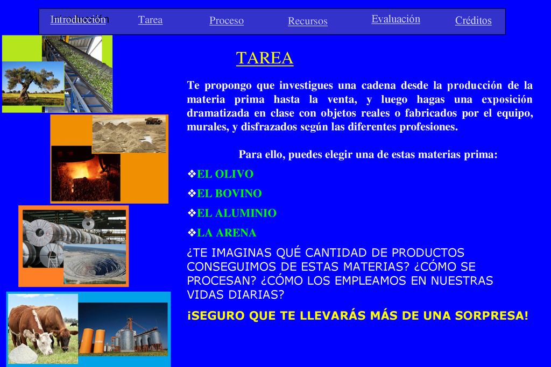Viewport: 551px width, 367px height.
Task: Click the sand piles with truck photo
Action: pyautogui.click(x=129, y=134)
